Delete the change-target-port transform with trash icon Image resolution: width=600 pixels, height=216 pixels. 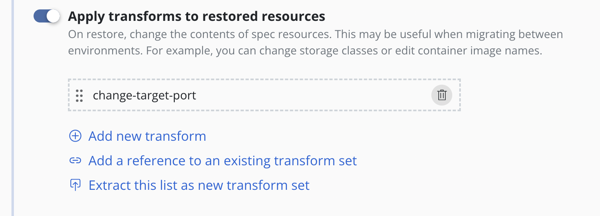(442, 95)
